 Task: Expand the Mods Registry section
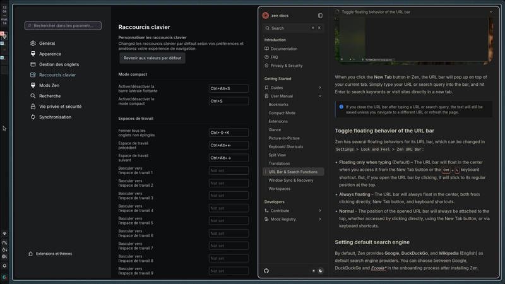pos(320,219)
